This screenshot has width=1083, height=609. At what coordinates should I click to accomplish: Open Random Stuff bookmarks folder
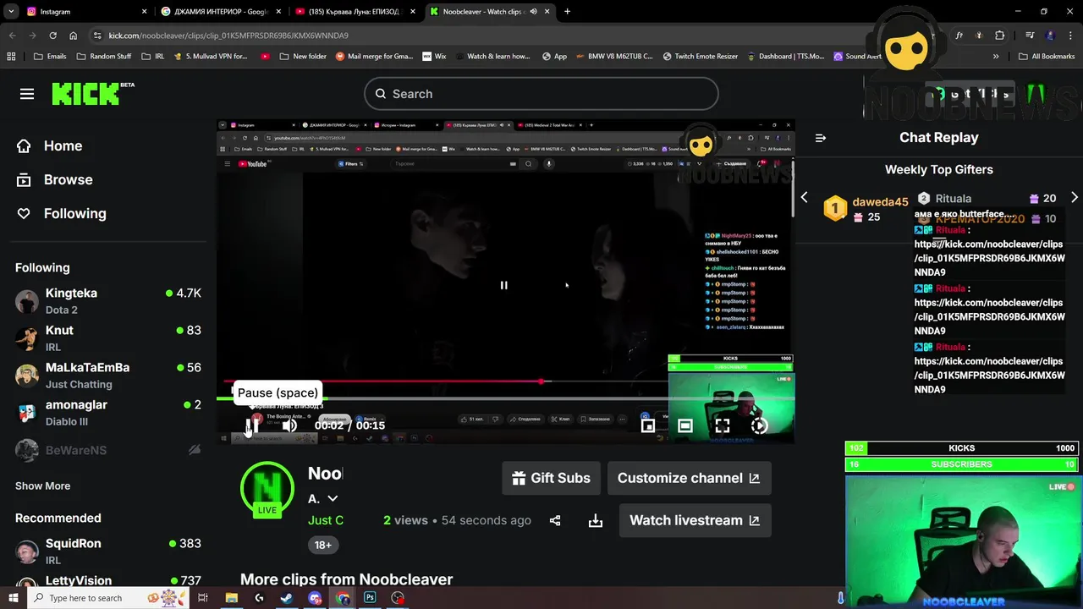pyautogui.click(x=104, y=56)
